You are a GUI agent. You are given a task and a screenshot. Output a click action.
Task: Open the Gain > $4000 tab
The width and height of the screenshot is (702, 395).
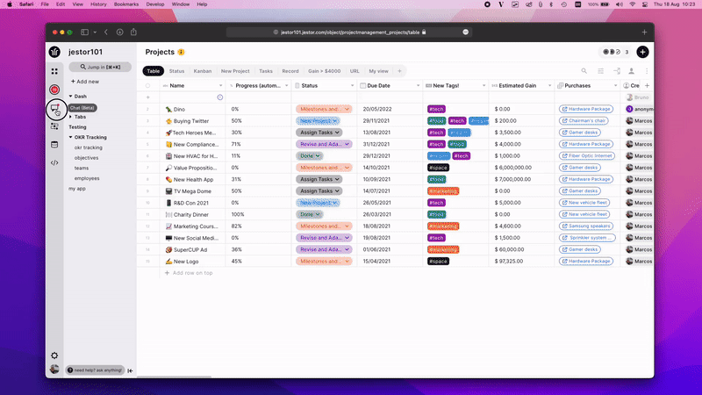point(324,71)
